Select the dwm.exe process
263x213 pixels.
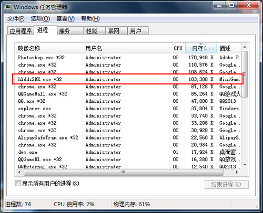click(128, 152)
